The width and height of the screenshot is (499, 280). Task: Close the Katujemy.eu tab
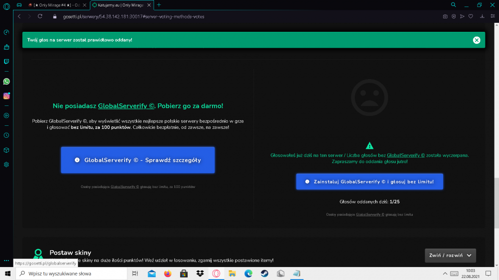149,5
